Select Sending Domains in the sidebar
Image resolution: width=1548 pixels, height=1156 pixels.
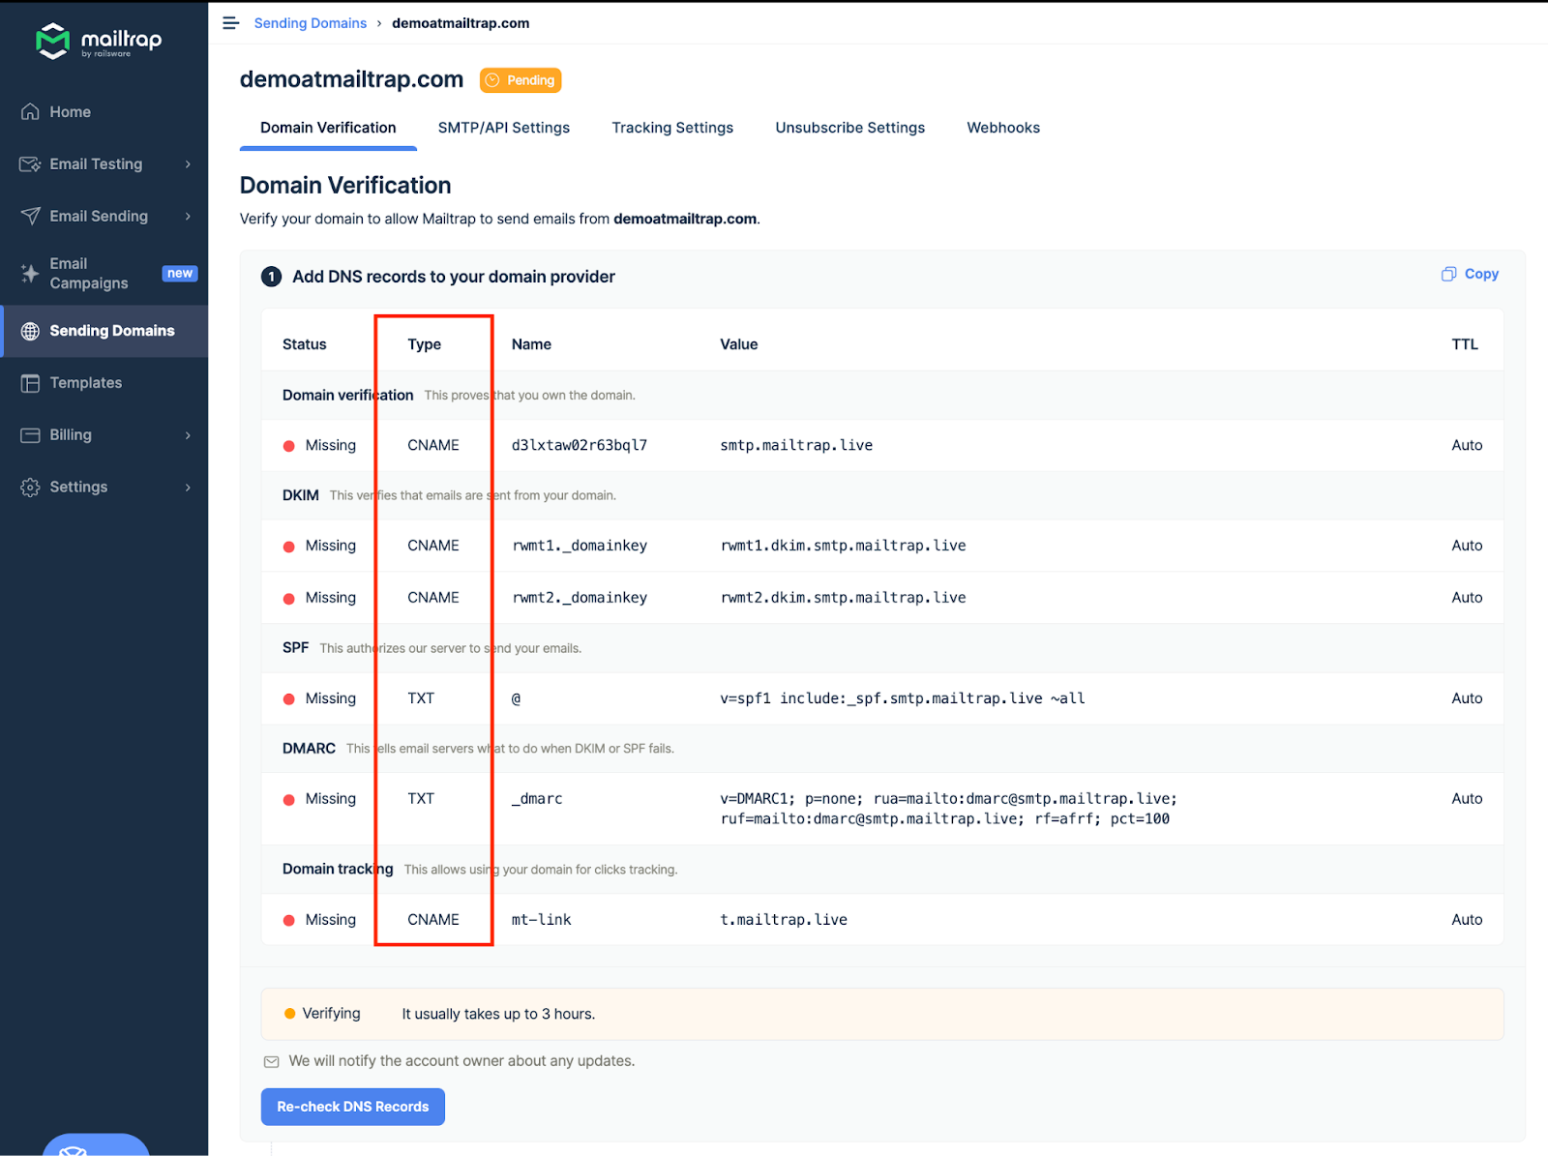(x=104, y=331)
